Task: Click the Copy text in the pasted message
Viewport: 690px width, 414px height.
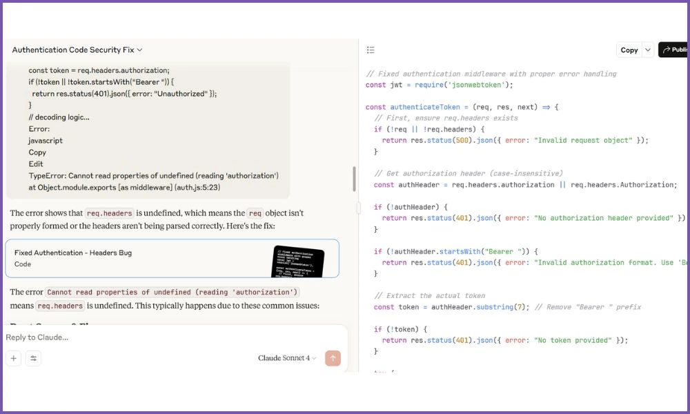Action: 37,152
